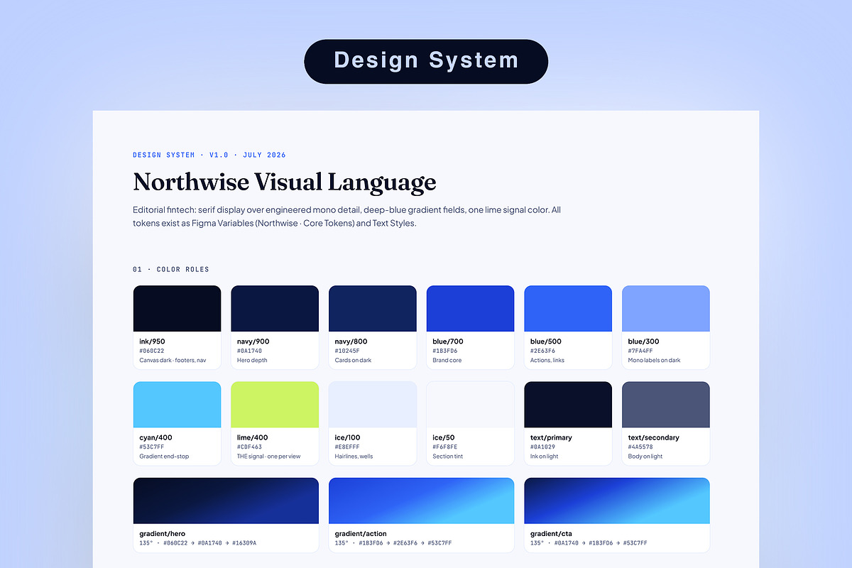The height and width of the screenshot is (568, 852).
Task: Click the '01 · COLOR ROLES' section label
Action: tap(171, 269)
